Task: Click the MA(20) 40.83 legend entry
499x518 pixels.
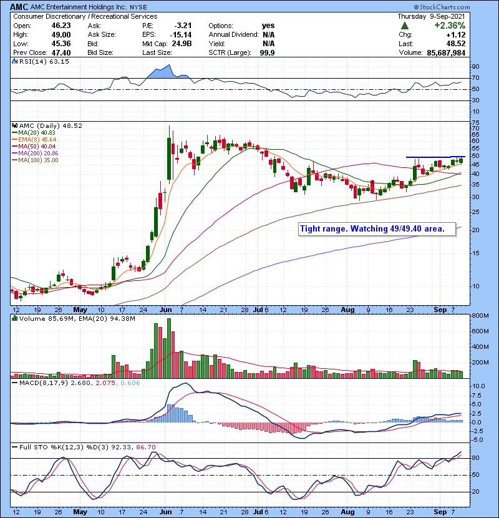Action: click(34, 133)
